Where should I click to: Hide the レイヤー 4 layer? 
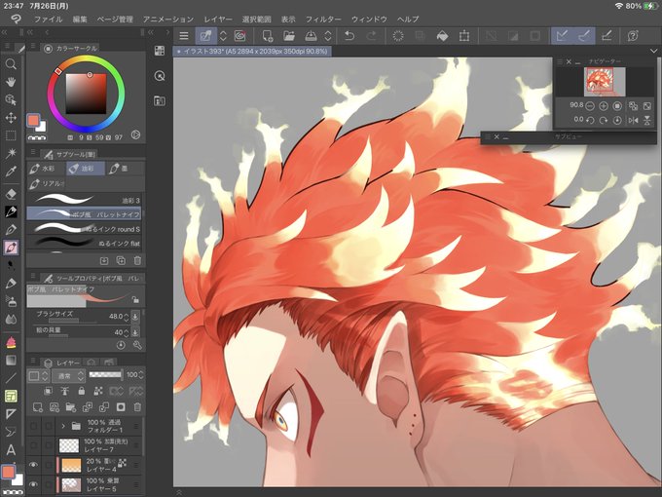pyautogui.click(x=33, y=465)
